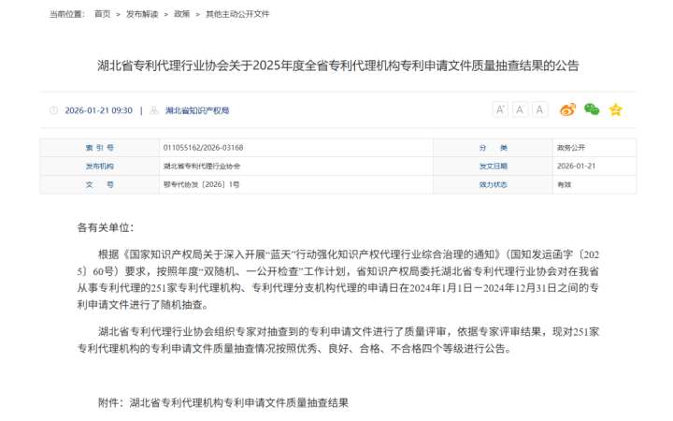Click the 分类 label cell
Viewport: 673px width, 421px height.
pos(494,148)
